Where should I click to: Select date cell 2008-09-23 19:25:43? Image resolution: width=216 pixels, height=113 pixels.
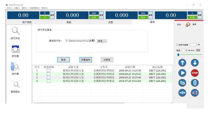click(x=130, y=74)
